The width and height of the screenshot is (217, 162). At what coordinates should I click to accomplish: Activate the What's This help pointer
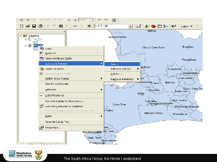(174, 26)
